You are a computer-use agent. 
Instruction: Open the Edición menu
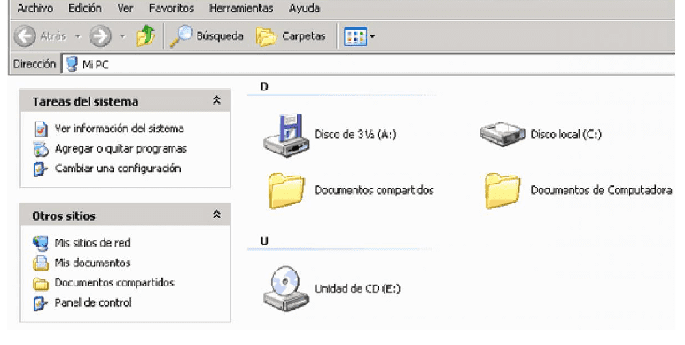point(85,8)
